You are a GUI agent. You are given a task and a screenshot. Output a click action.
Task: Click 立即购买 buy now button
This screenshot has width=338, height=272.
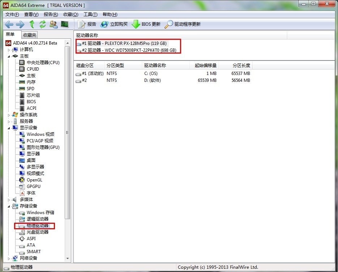coord(114,24)
